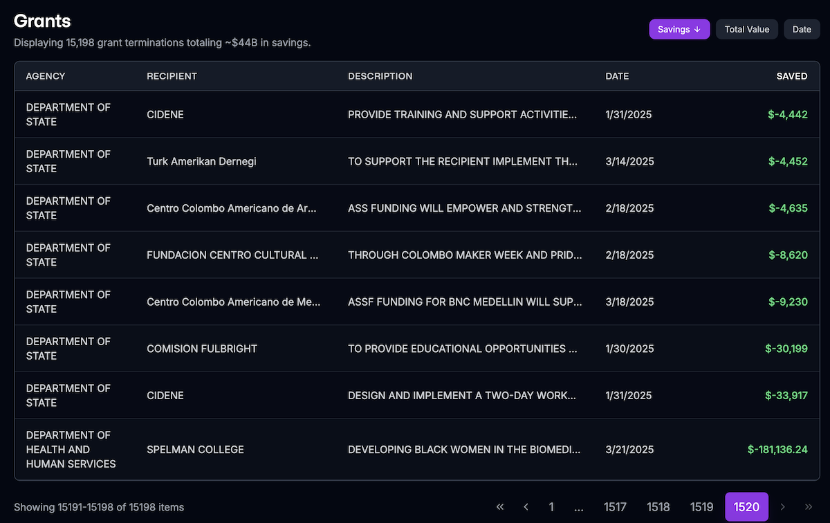Screen dimensions: 830x523
Task: Click the pagination ellipsis to expand pages
Action: tap(578, 506)
